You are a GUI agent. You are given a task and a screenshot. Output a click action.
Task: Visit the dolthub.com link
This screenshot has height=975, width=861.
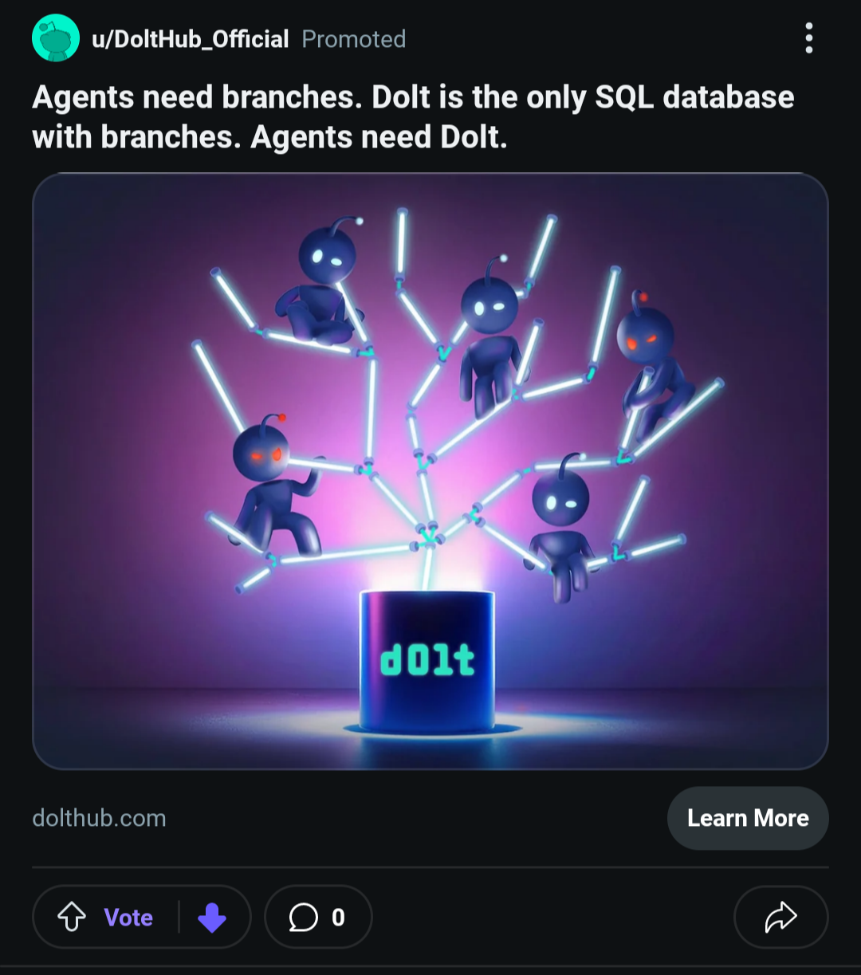tap(99, 818)
